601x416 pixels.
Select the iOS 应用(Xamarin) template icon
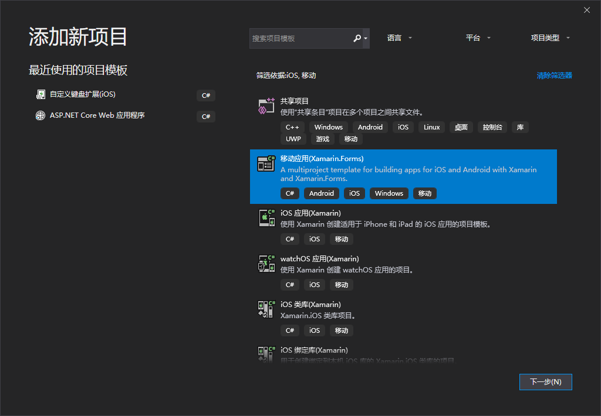click(266, 218)
